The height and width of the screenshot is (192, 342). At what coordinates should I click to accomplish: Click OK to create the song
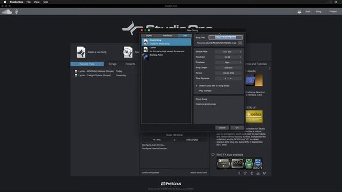pyautogui.click(x=237, y=127)
